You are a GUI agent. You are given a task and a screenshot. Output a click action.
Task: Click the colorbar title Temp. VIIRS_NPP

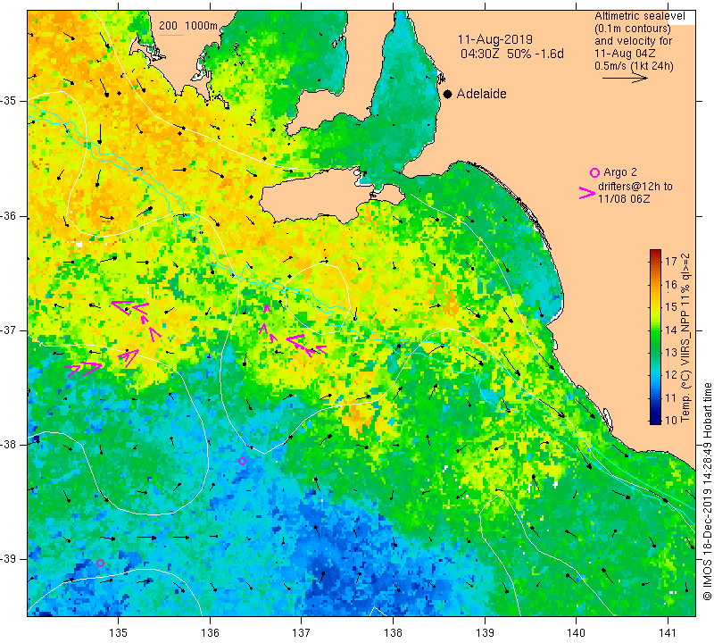(685, 338)
